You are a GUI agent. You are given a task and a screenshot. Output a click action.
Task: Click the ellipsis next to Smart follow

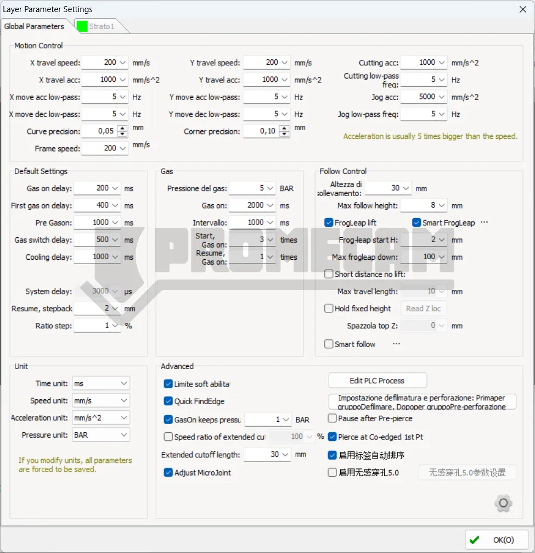[396, 344]
